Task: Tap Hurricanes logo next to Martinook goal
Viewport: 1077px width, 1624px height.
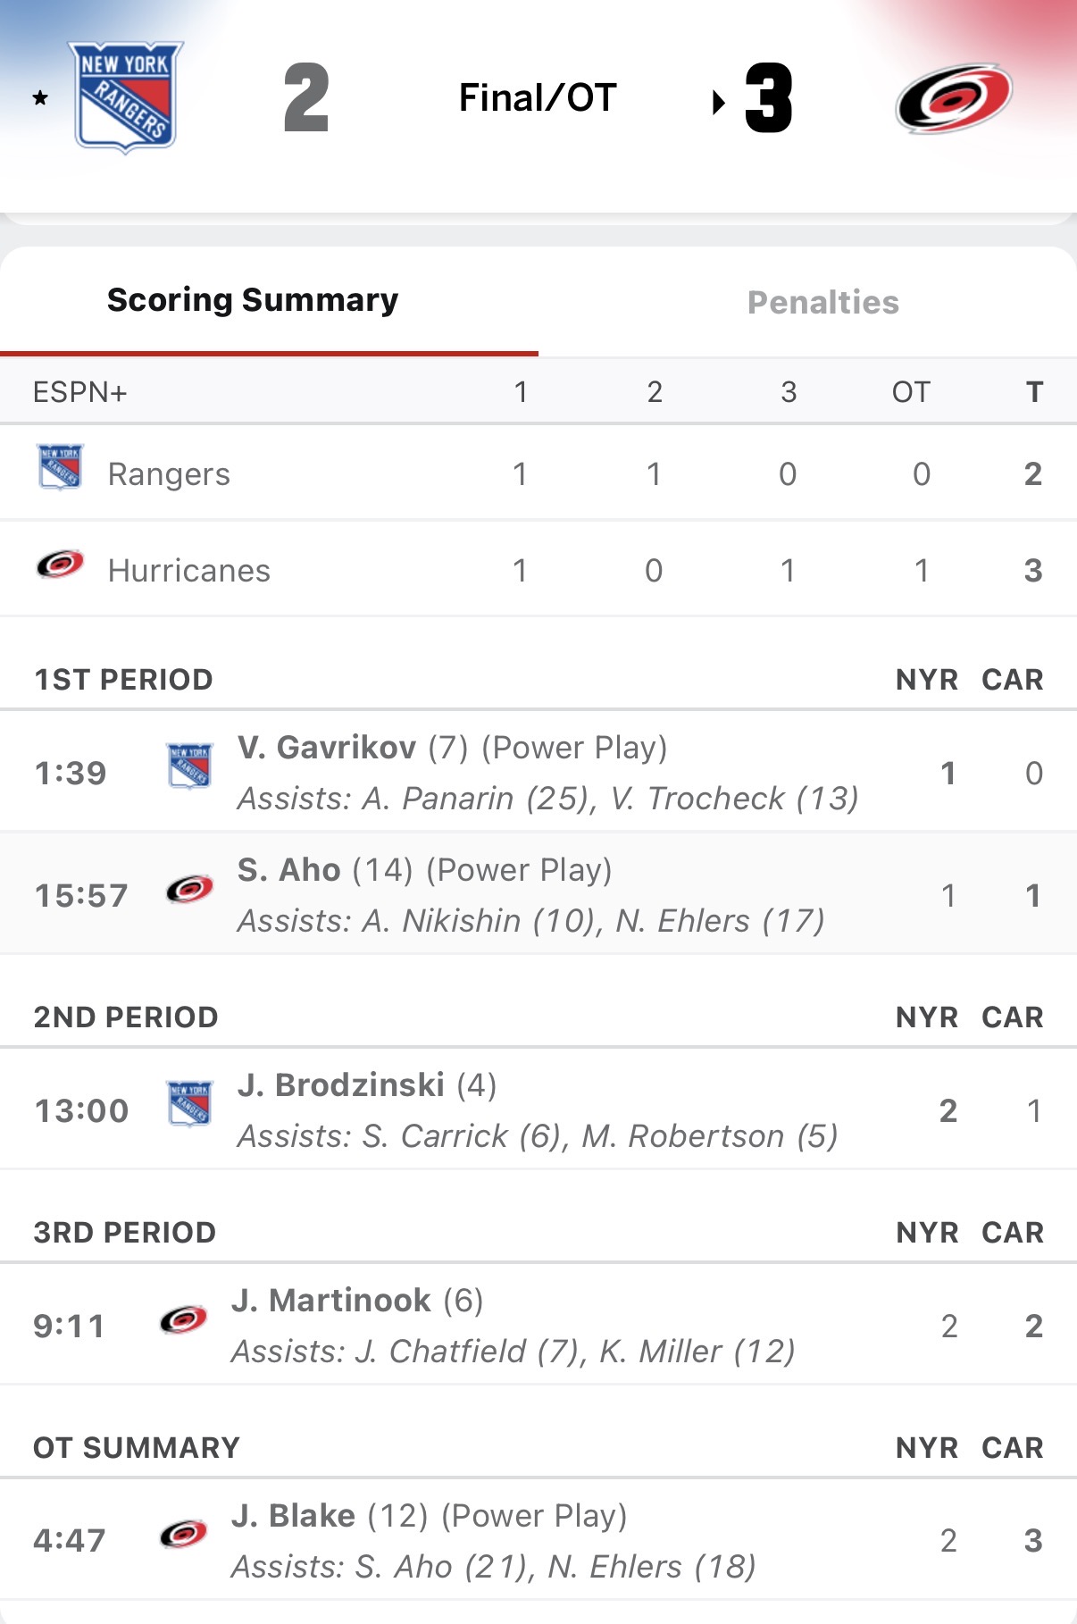Action: pos(183,1319)
